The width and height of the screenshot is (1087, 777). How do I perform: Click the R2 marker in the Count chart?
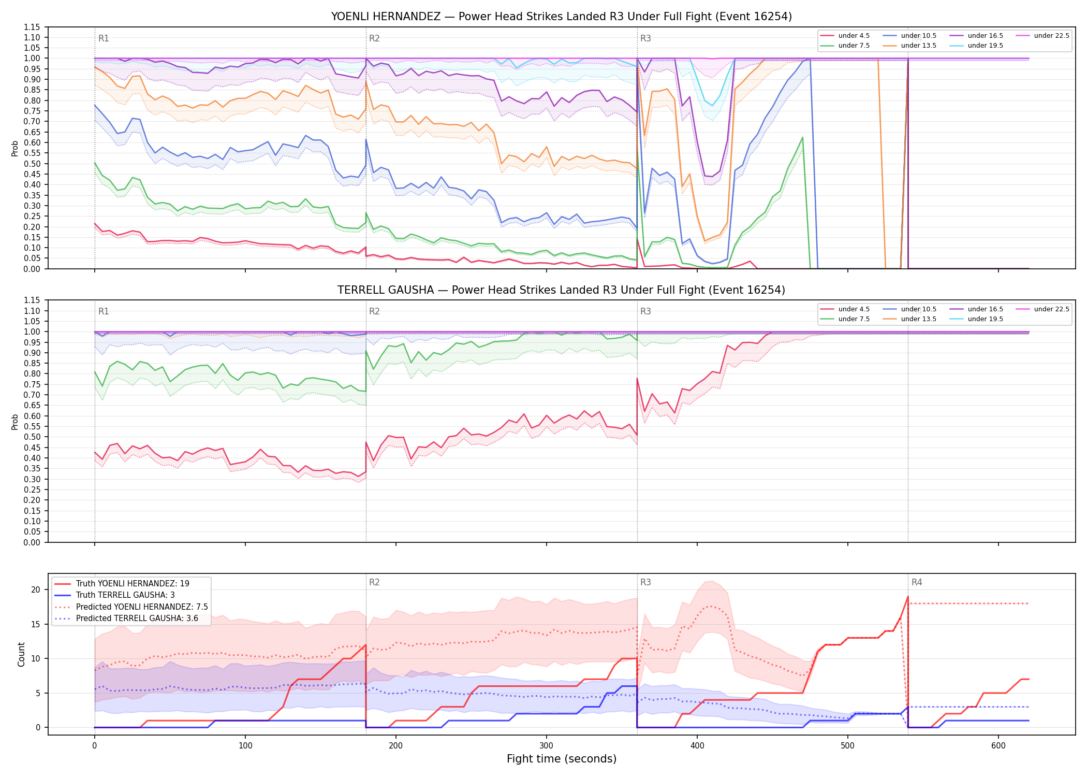(374, 582)
